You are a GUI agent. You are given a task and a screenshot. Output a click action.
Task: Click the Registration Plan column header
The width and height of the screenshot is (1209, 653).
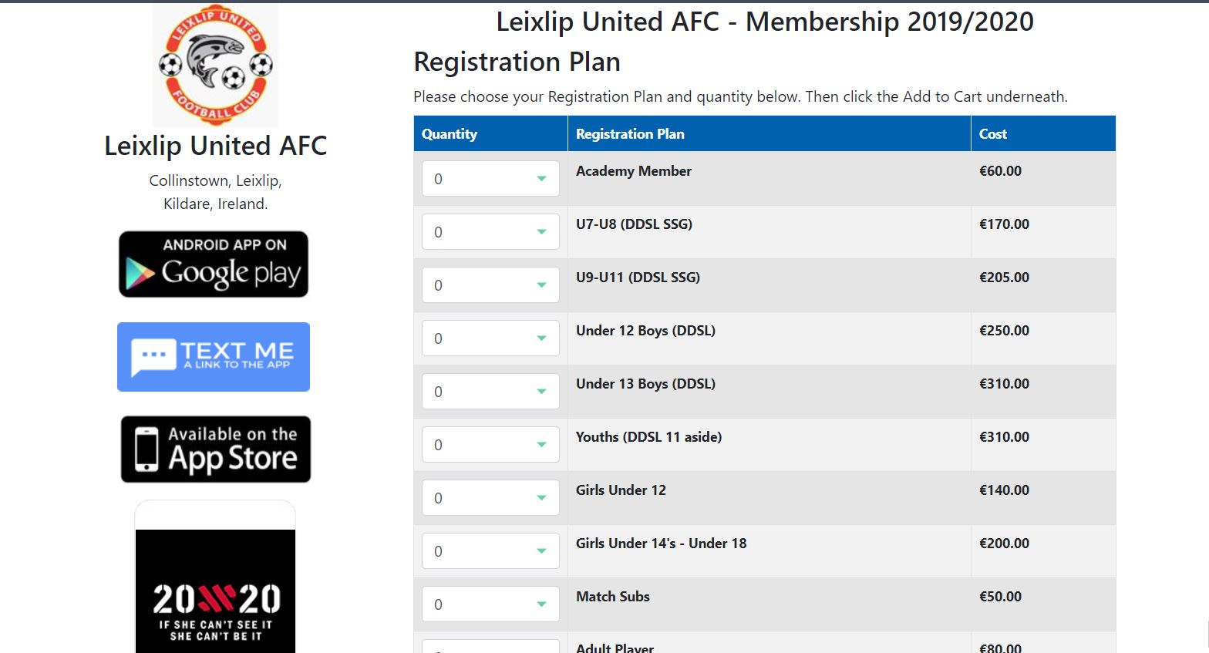630,134
